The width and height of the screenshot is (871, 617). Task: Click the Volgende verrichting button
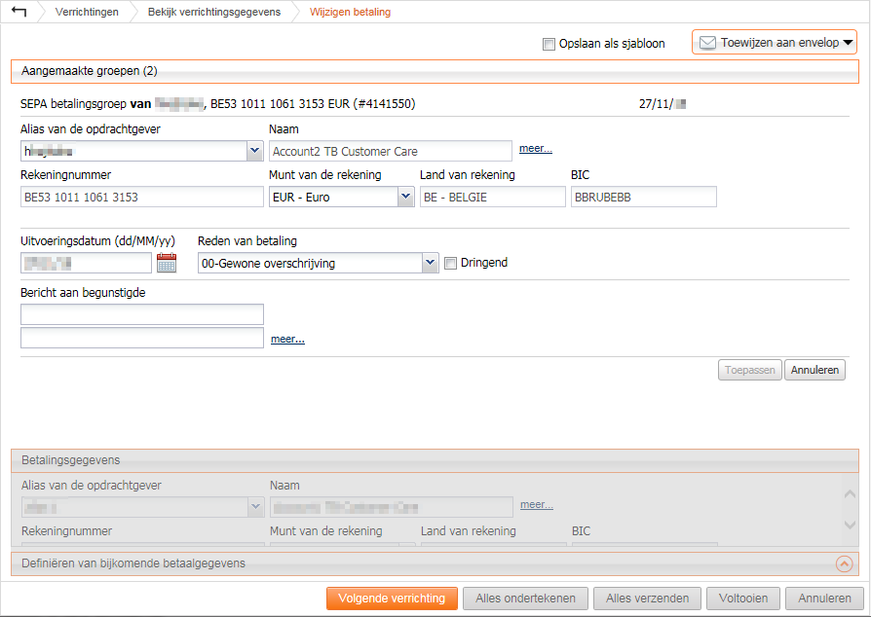click(391, 599)
